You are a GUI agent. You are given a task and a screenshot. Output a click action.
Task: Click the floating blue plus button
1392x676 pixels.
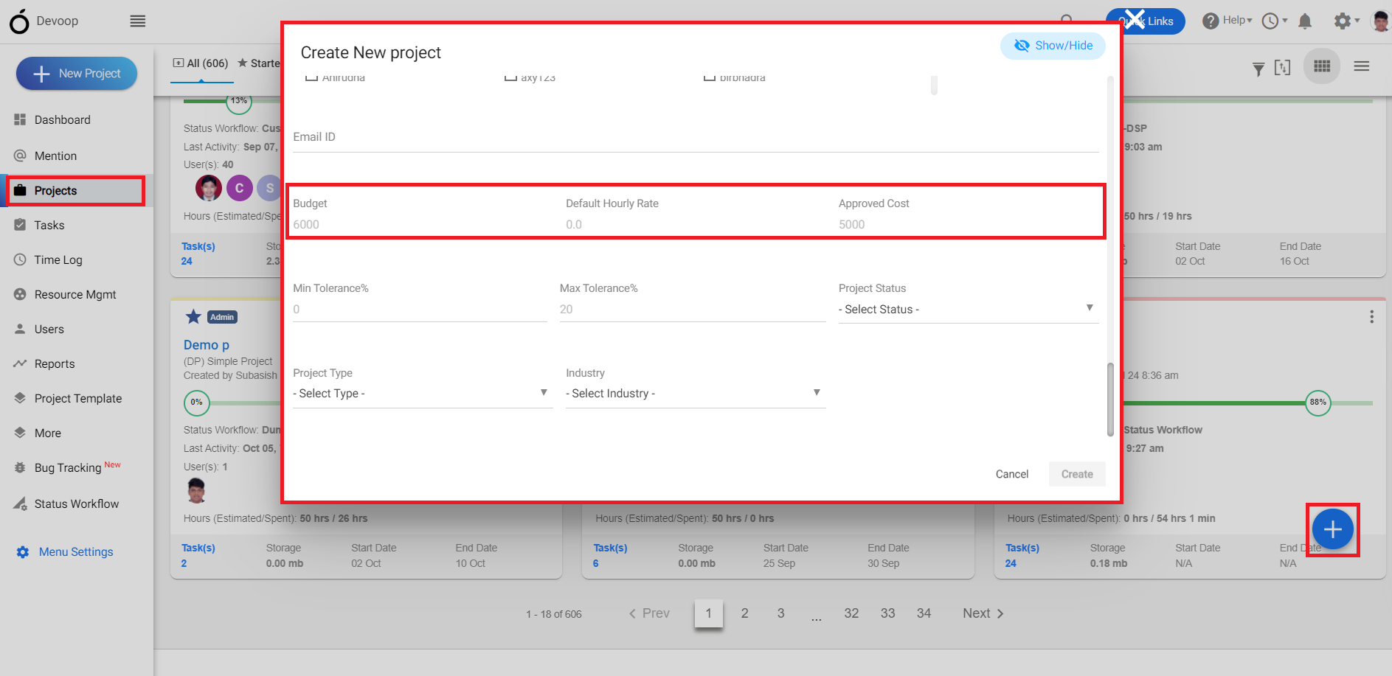(x=1332, y=529)
